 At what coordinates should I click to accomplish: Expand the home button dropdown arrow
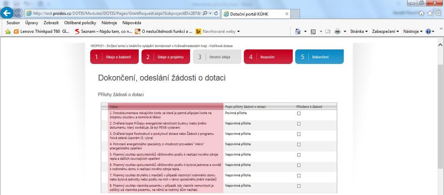tap(305, 32)
